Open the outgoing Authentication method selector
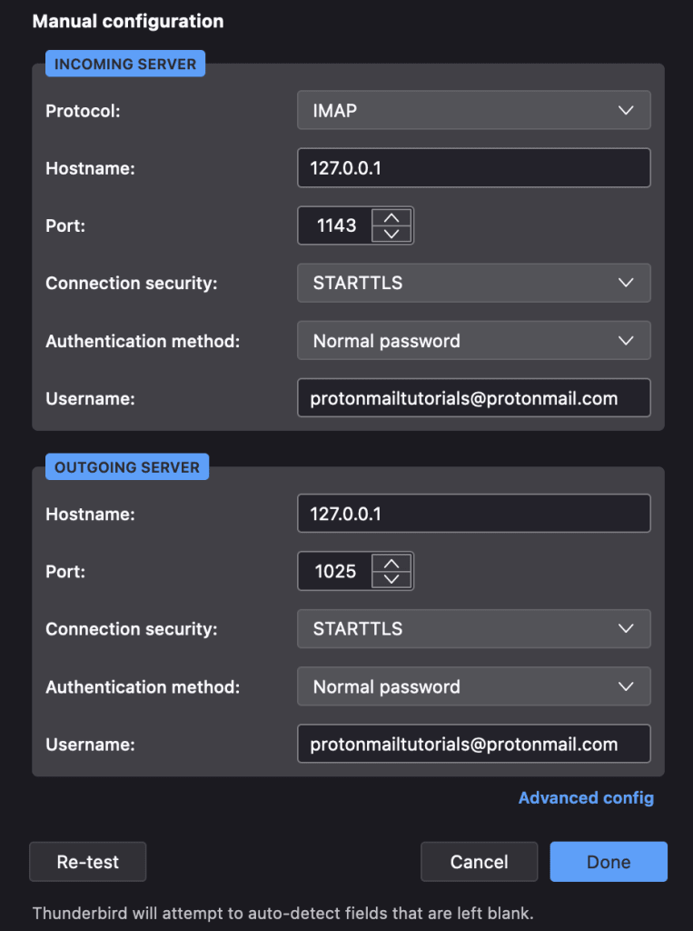Viewport: 693px width, 931px height. coord(473,686)
